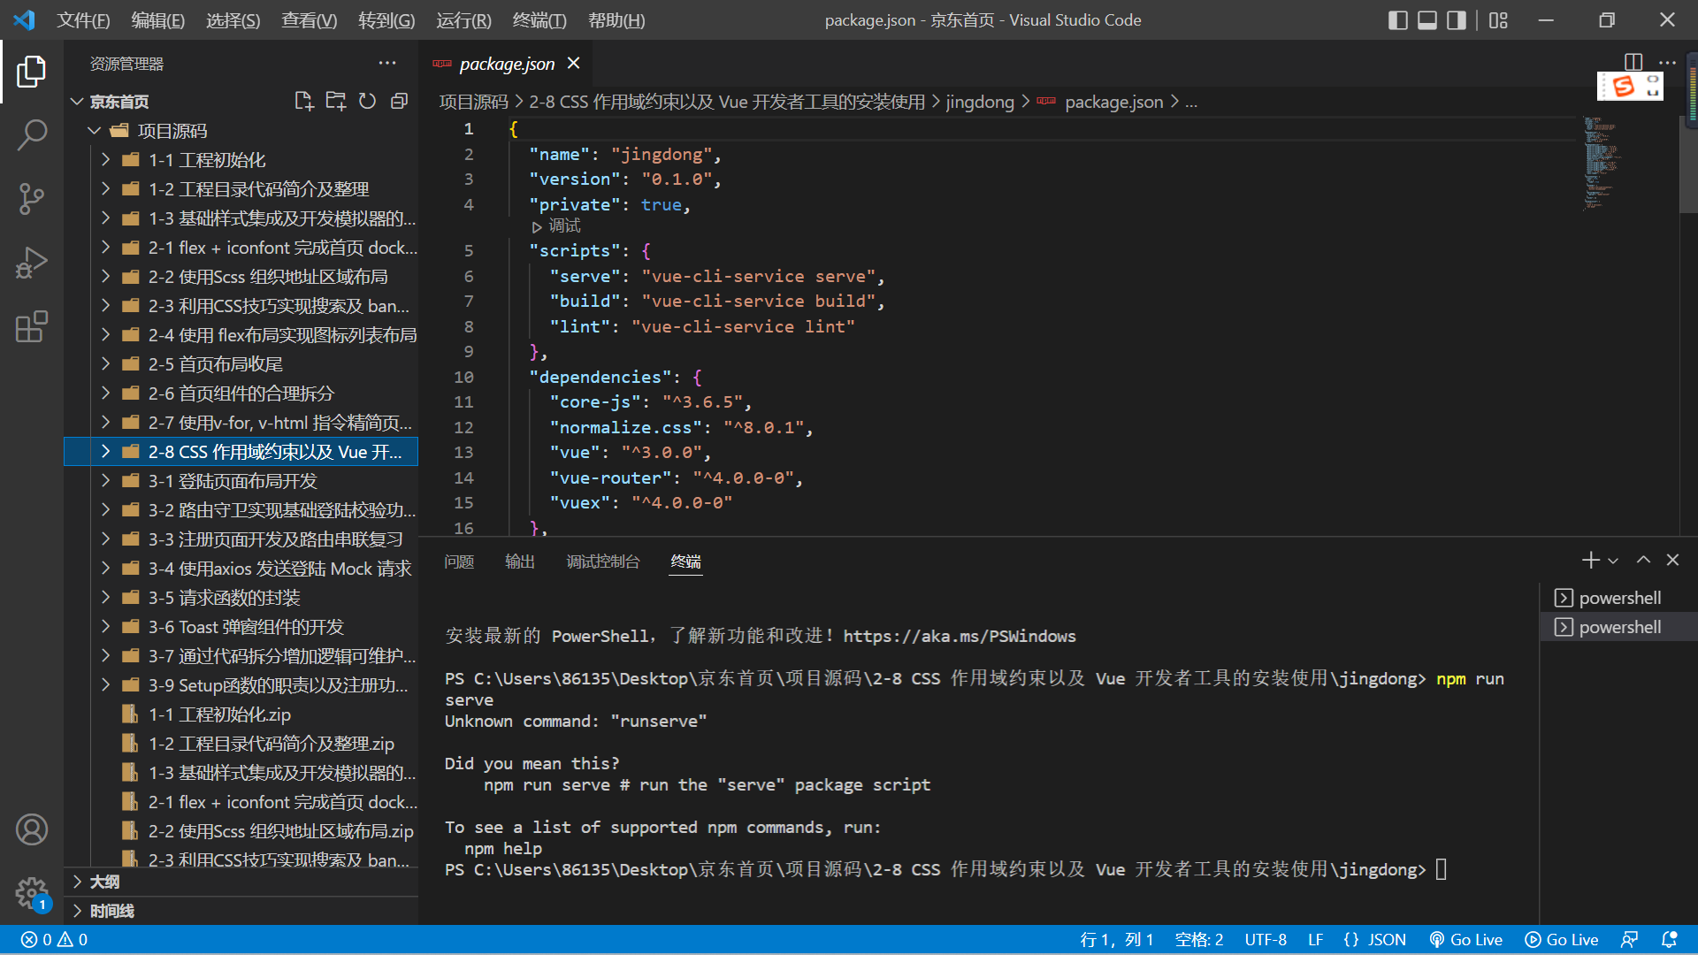
Task: Collapse all folders in explorer icon
Action: (x=400, y=101)
